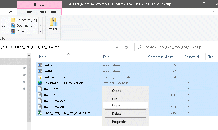
Task: Click the Documents destination icon in the ribbon
Action: pos(13,26)
